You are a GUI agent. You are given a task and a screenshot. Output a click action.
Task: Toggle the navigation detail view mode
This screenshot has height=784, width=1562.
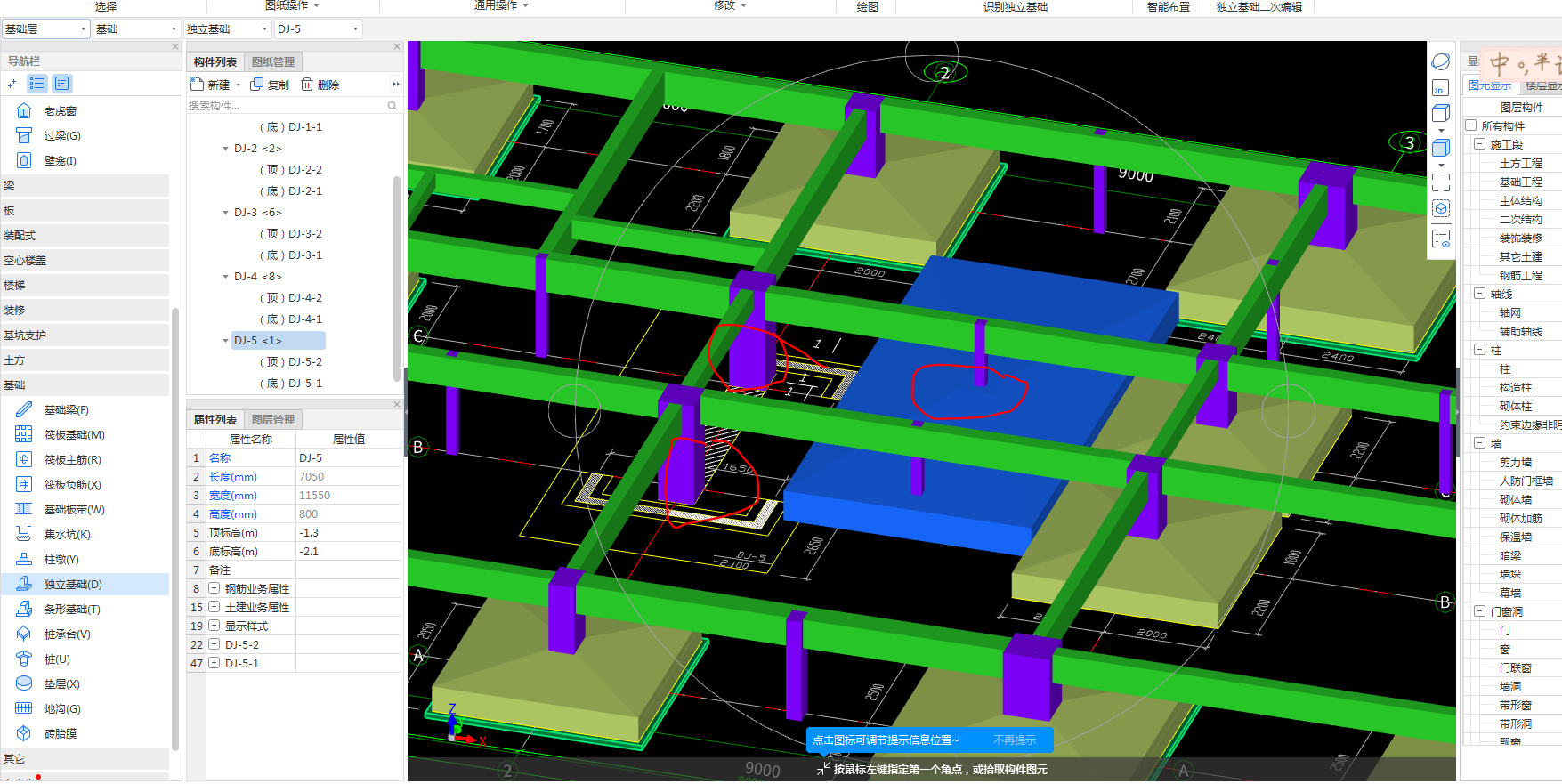[62, 84]
